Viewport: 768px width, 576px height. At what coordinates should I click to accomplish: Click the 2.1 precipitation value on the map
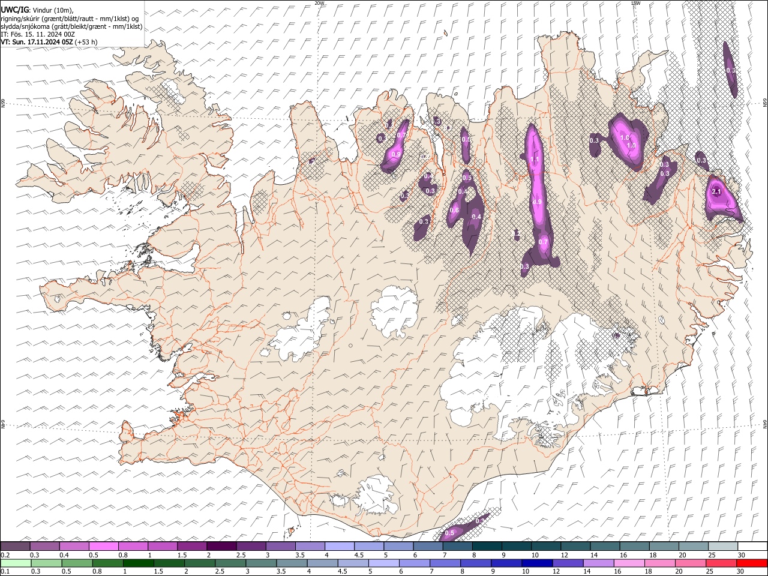(x=716, y=191)
